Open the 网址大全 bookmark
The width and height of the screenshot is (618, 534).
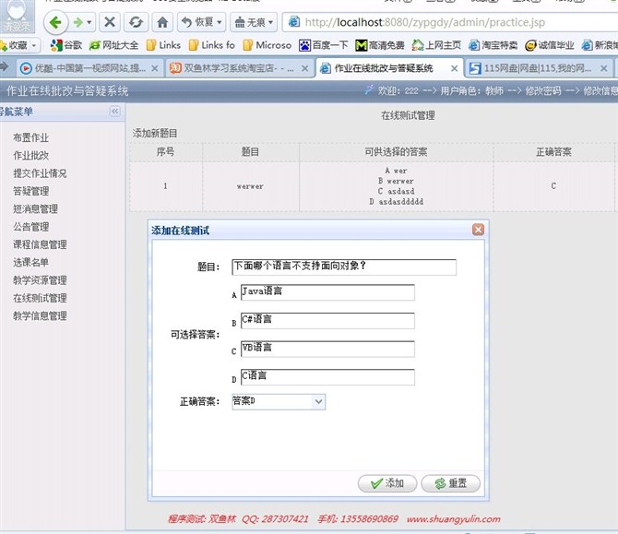pyautogui.click(x=113, y=45)
